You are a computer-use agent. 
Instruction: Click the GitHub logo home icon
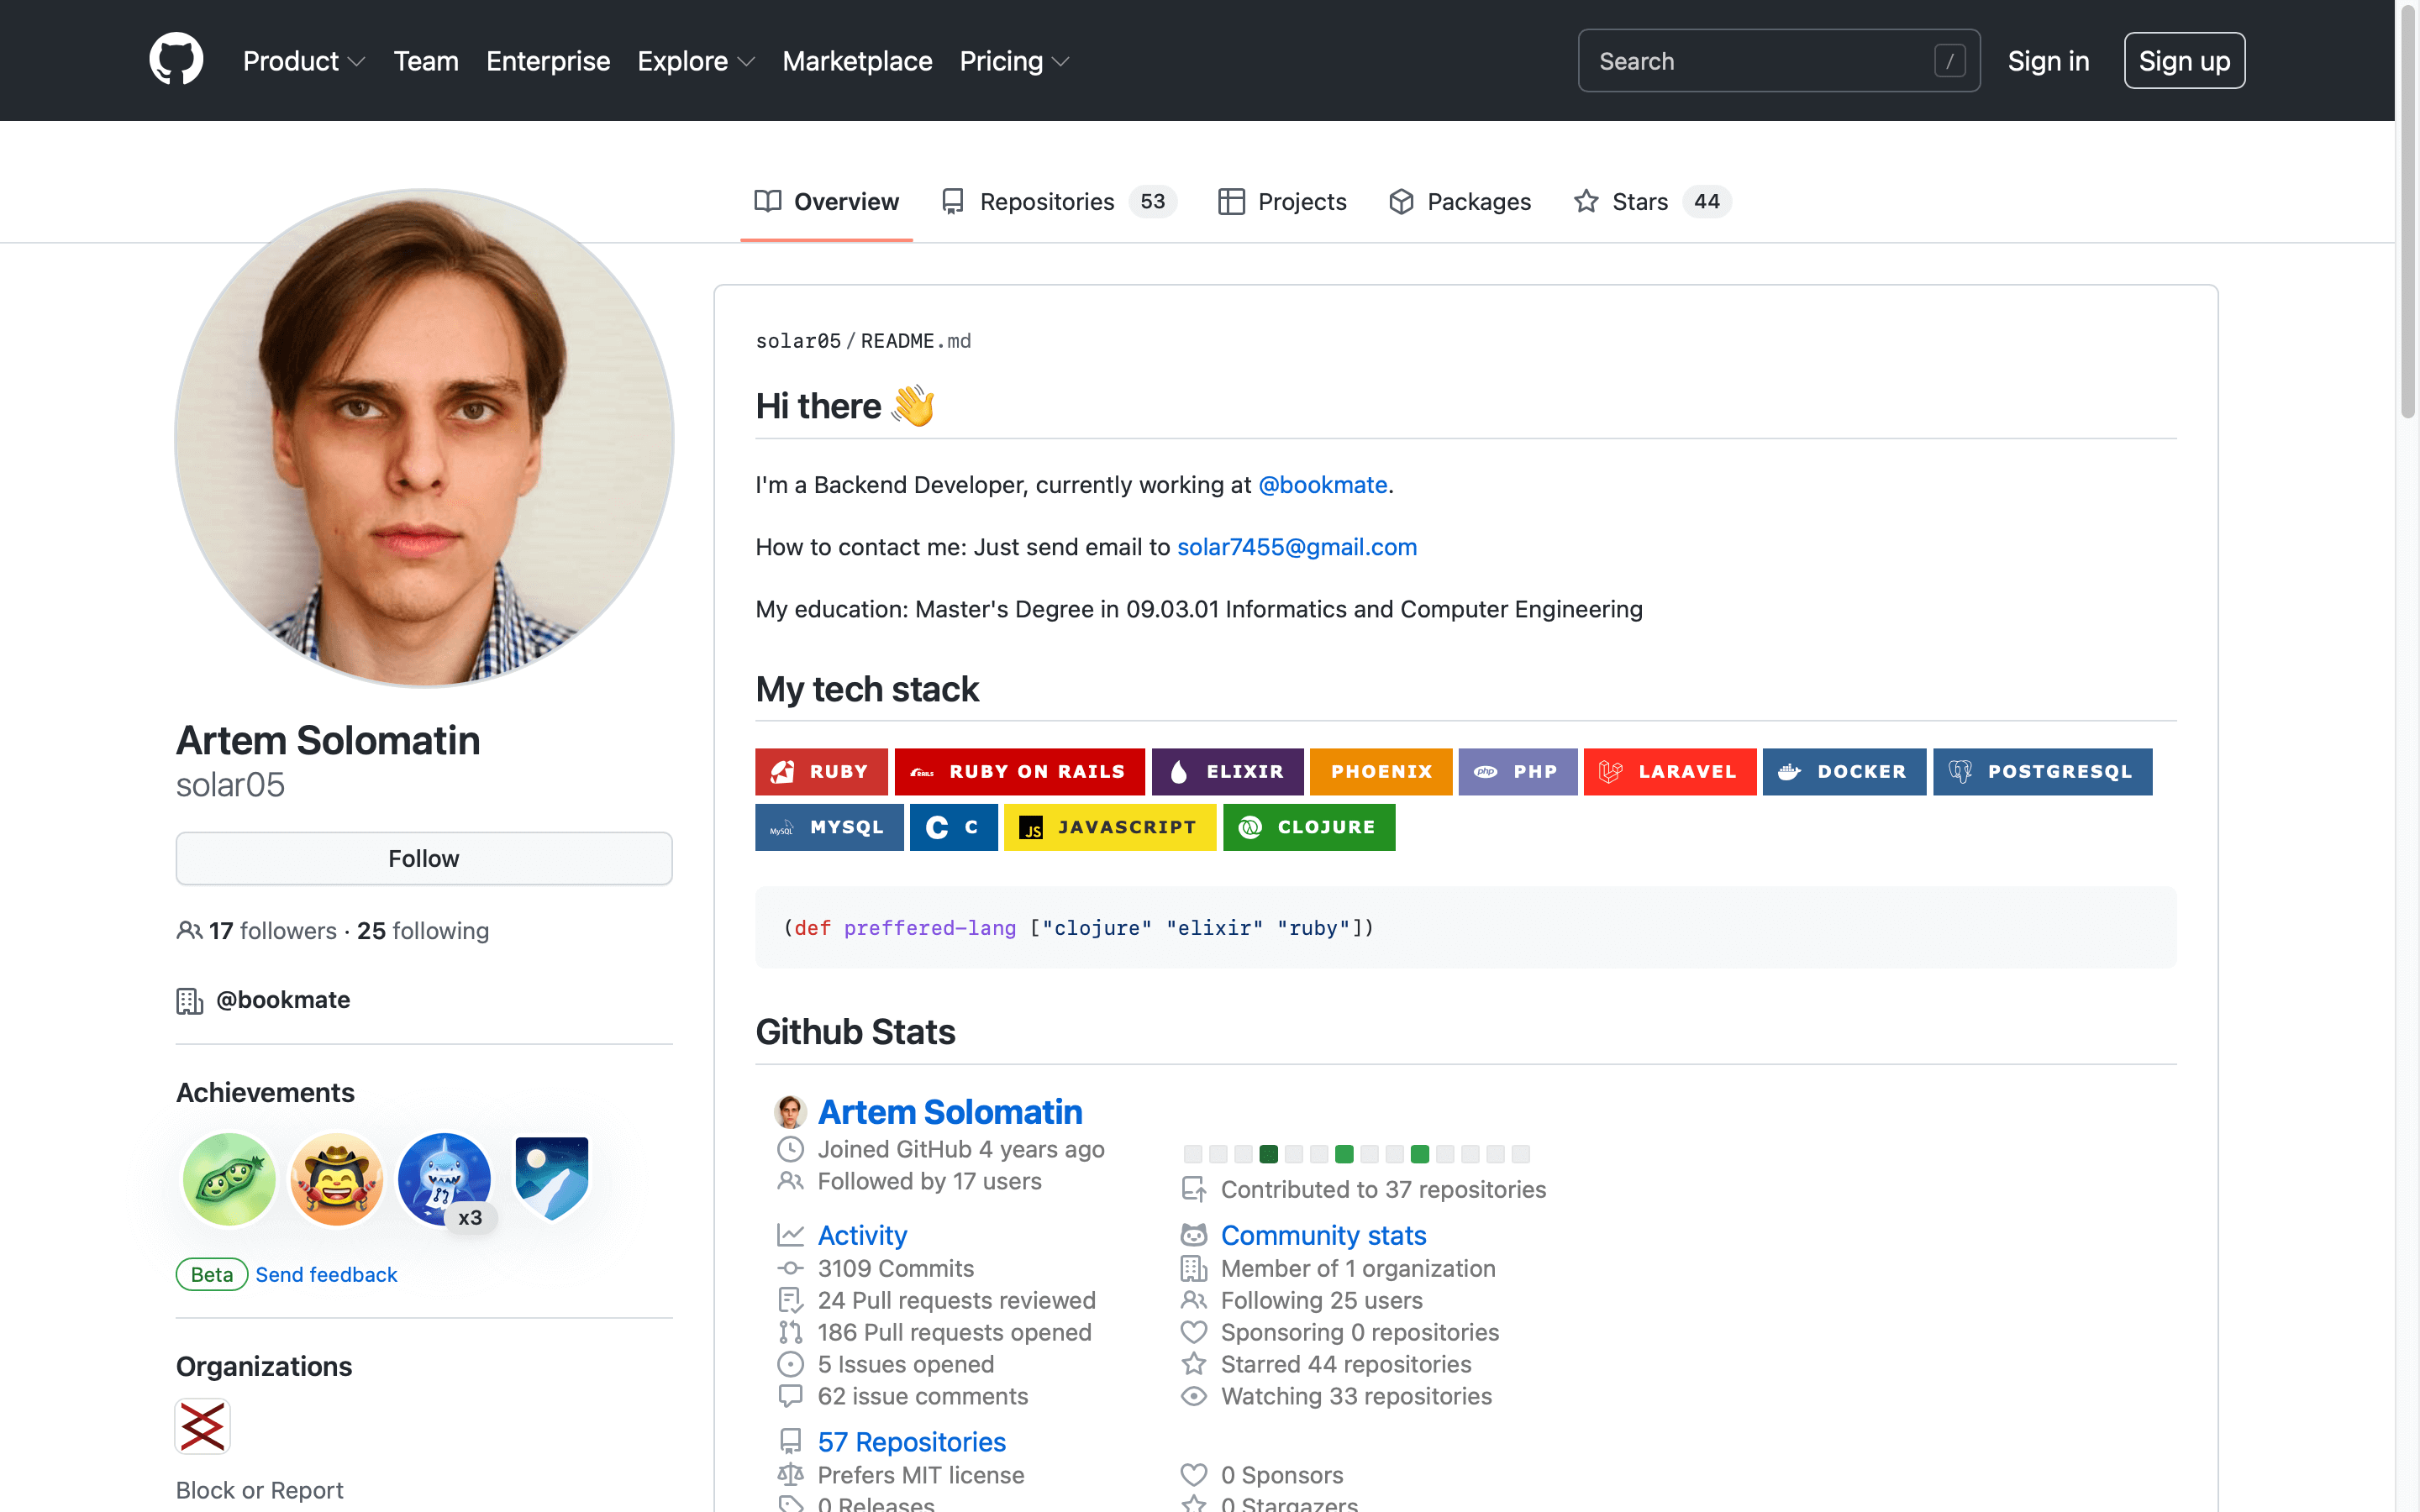point(176,60)
